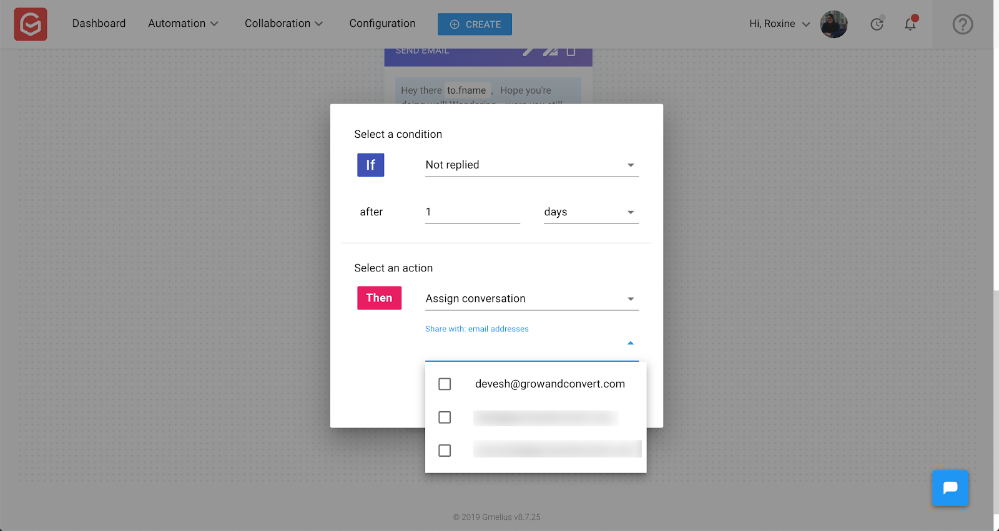Tick the third blurred email checkbox
999x531 pixels.
tap(445, 451)
